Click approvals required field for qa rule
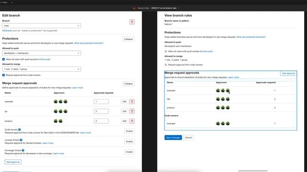Viewport: 307px width, 172px height. (101, 111)
